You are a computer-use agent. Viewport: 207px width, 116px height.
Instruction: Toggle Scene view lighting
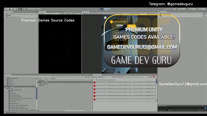tap(57, 14)
